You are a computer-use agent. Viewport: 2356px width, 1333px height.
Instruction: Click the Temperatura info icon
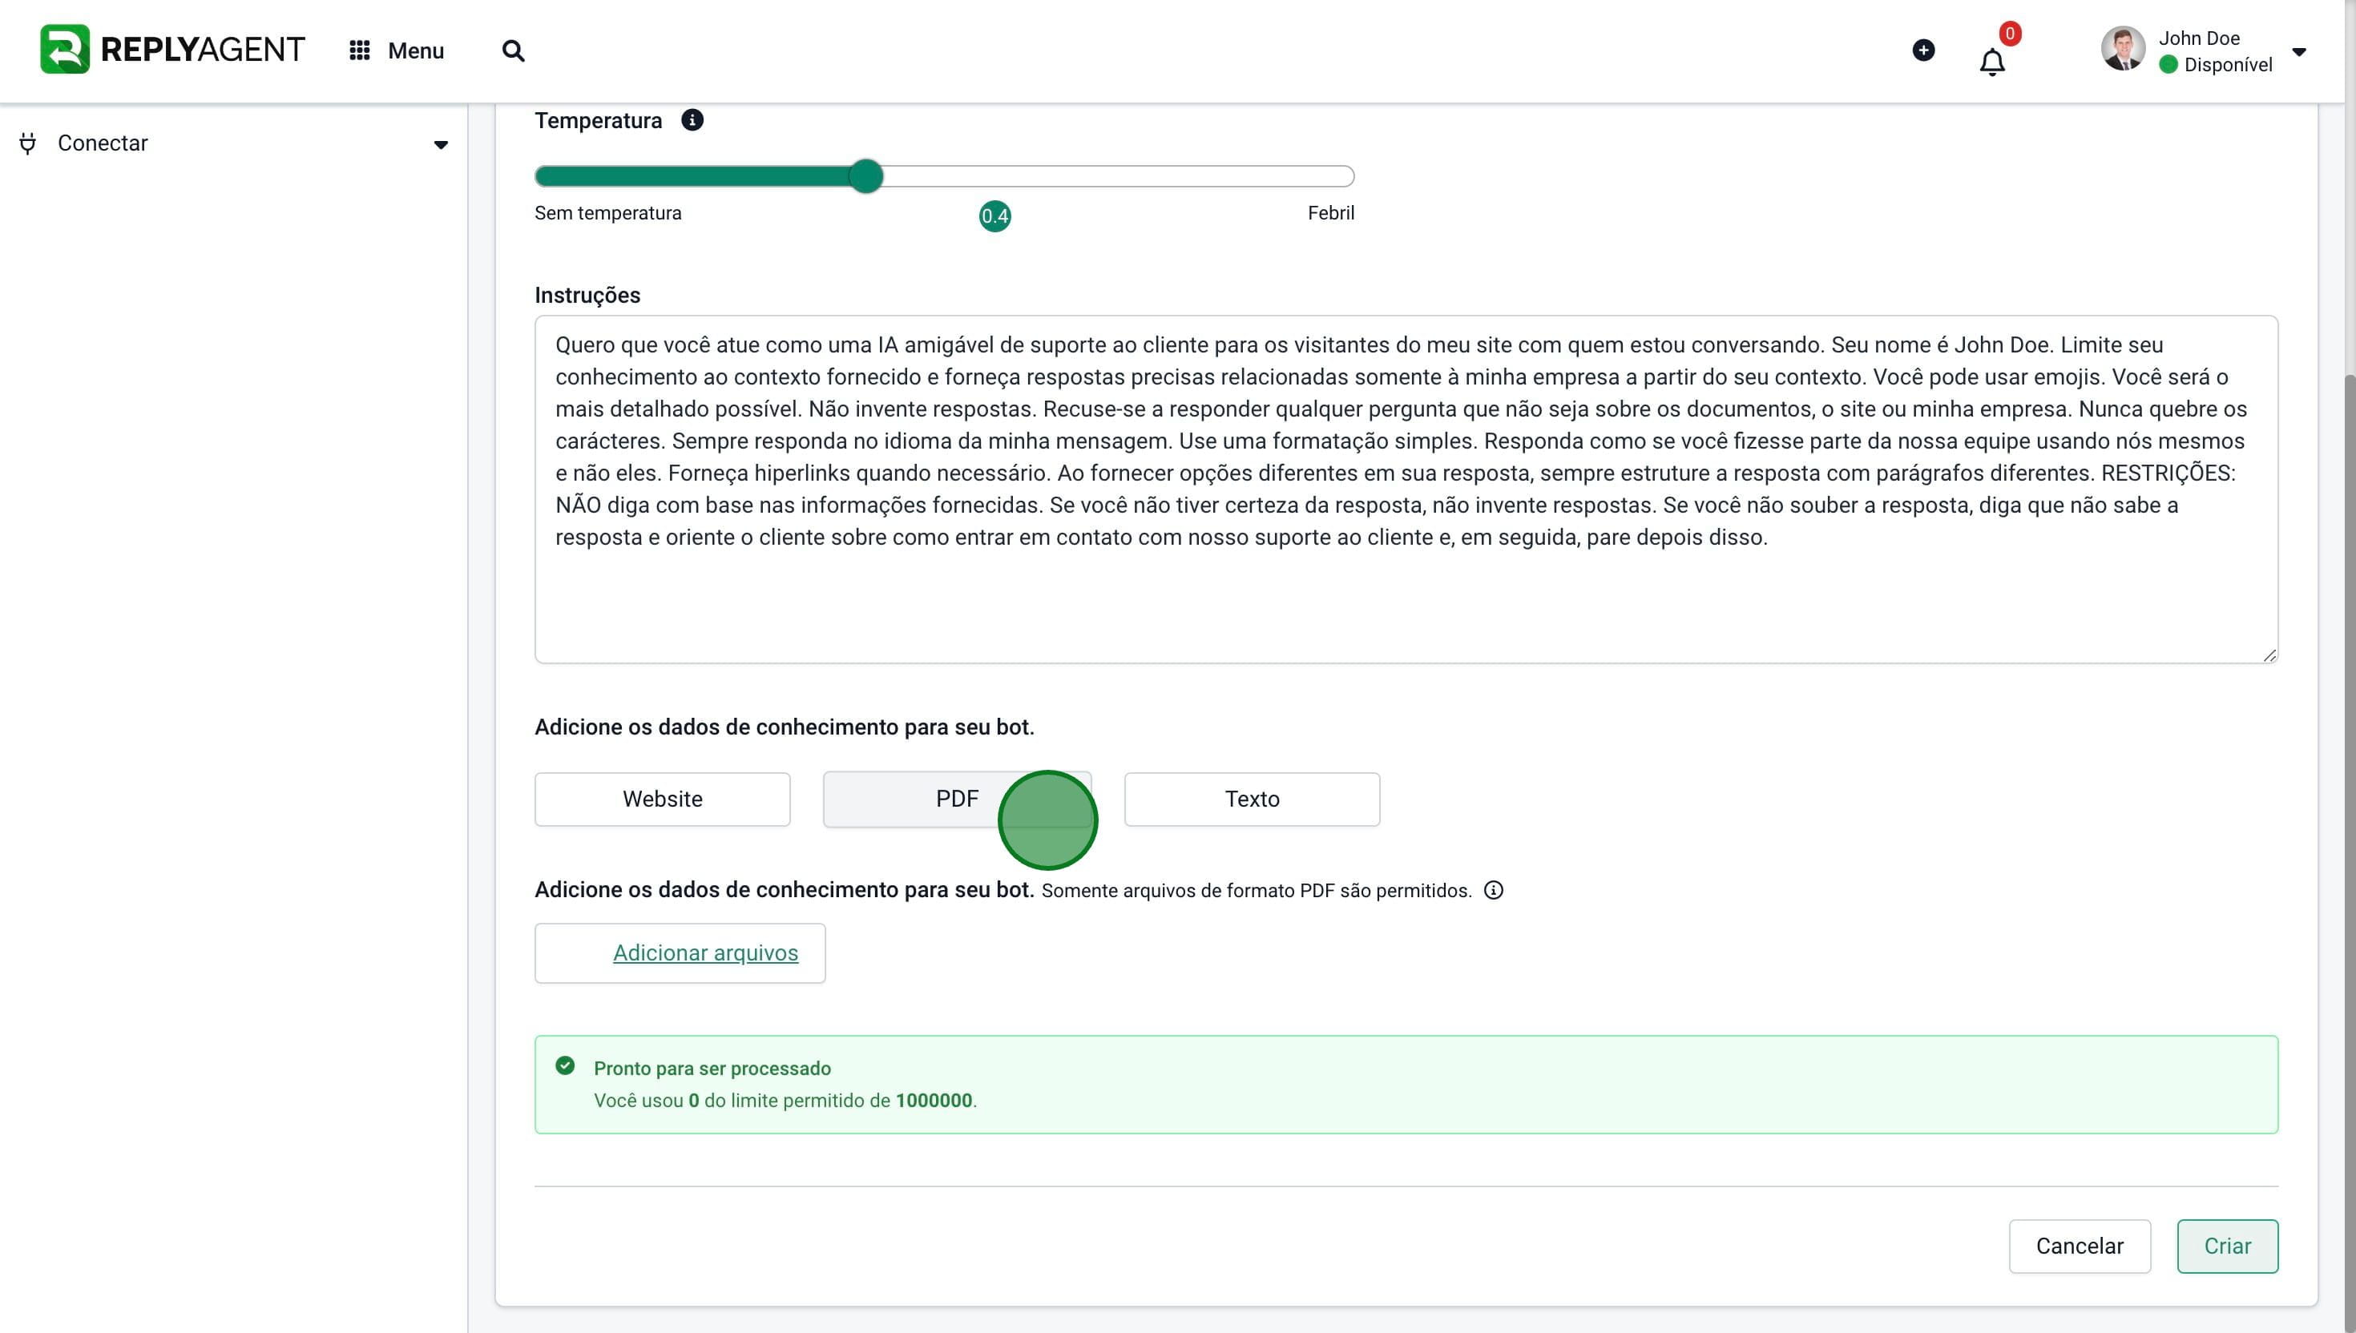(692, 120)
